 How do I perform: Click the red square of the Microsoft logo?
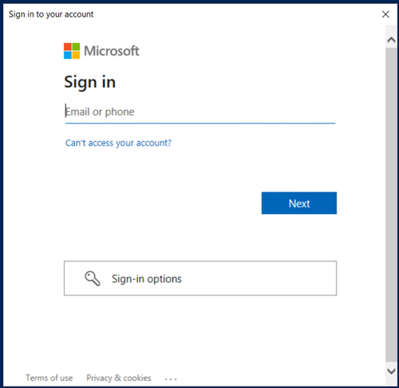click(x=68, y=46)
